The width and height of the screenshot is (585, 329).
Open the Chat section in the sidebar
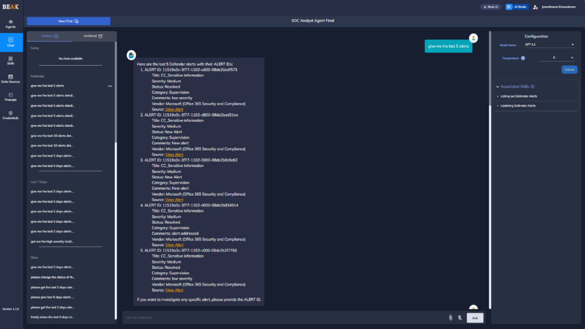(11, 42)
